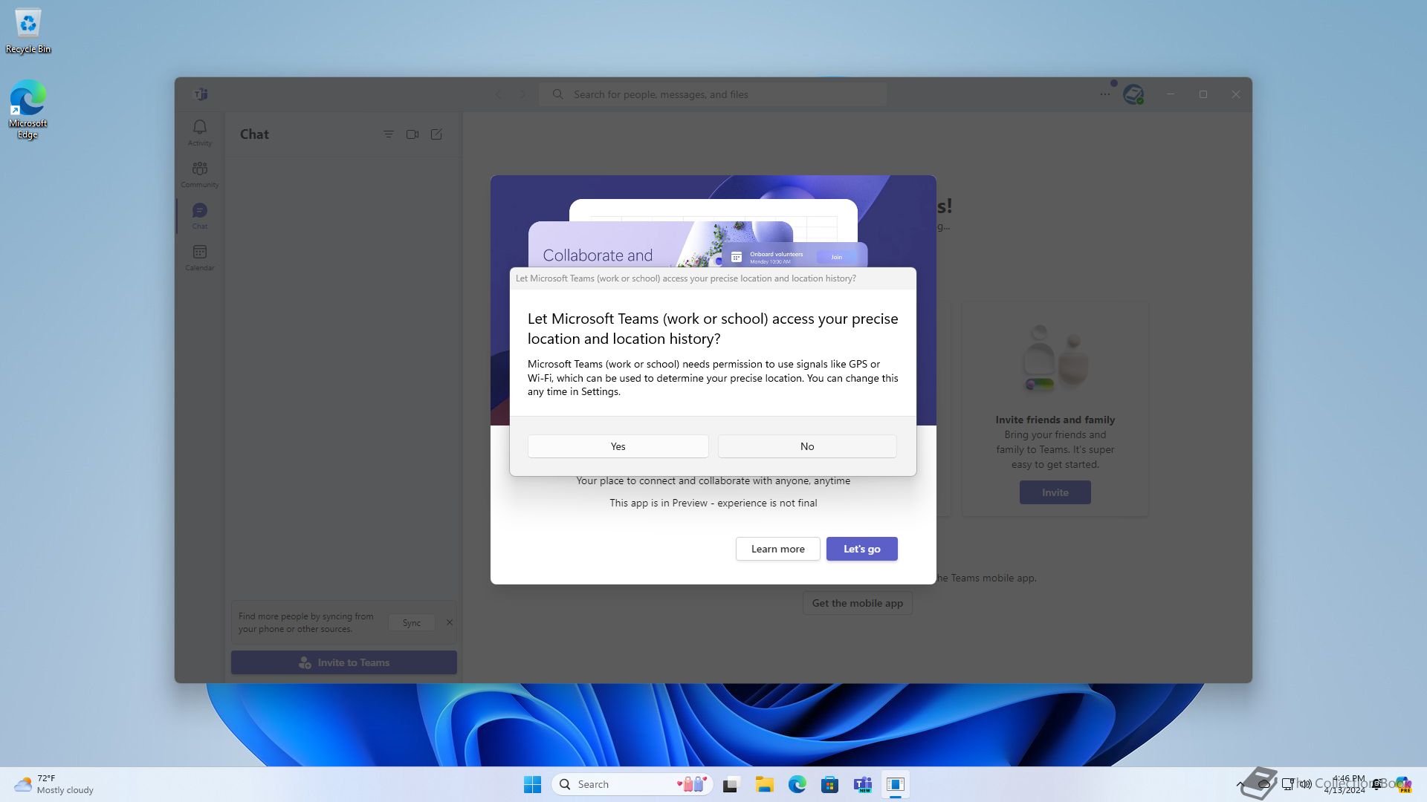Screen dimensions: 1427x802
Task: Open the Activity bell icon in Teams
Action: pos(199,133)
